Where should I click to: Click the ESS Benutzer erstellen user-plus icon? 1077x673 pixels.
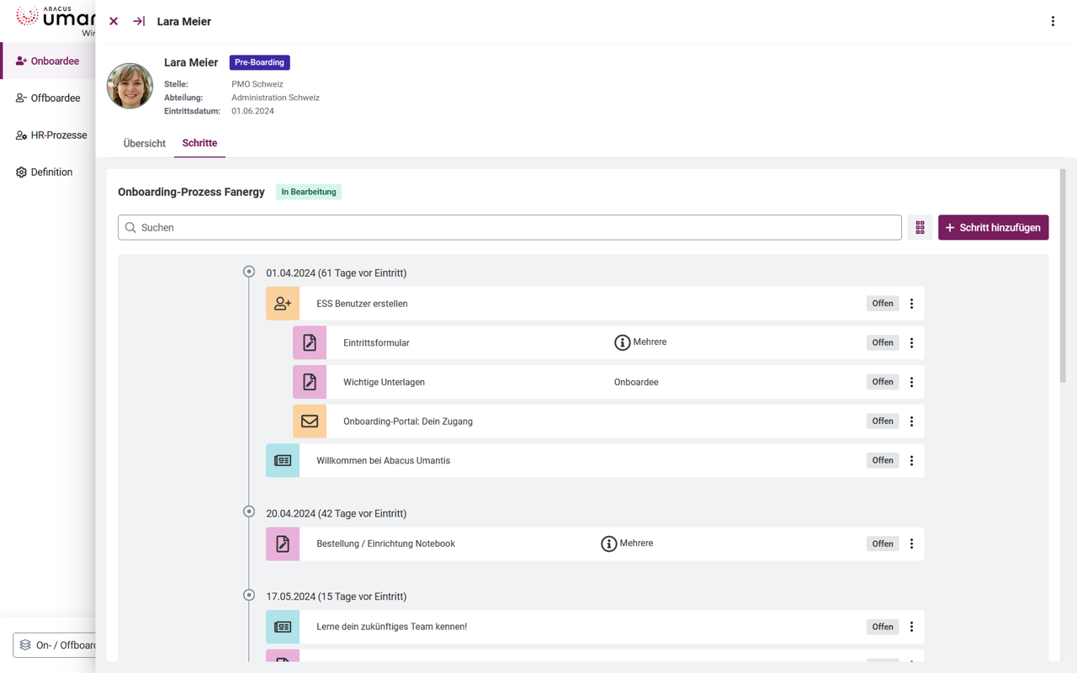pos(283,304)
